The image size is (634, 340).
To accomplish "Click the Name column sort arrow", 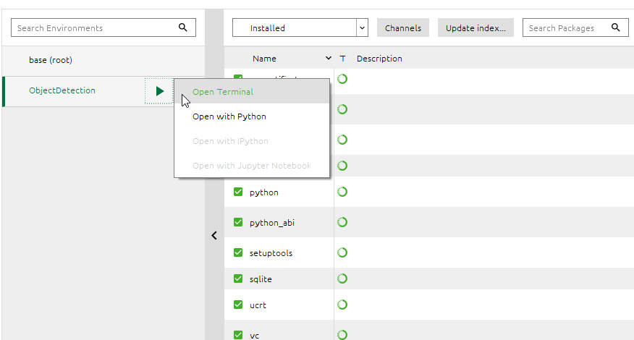I will click(329, 59).
